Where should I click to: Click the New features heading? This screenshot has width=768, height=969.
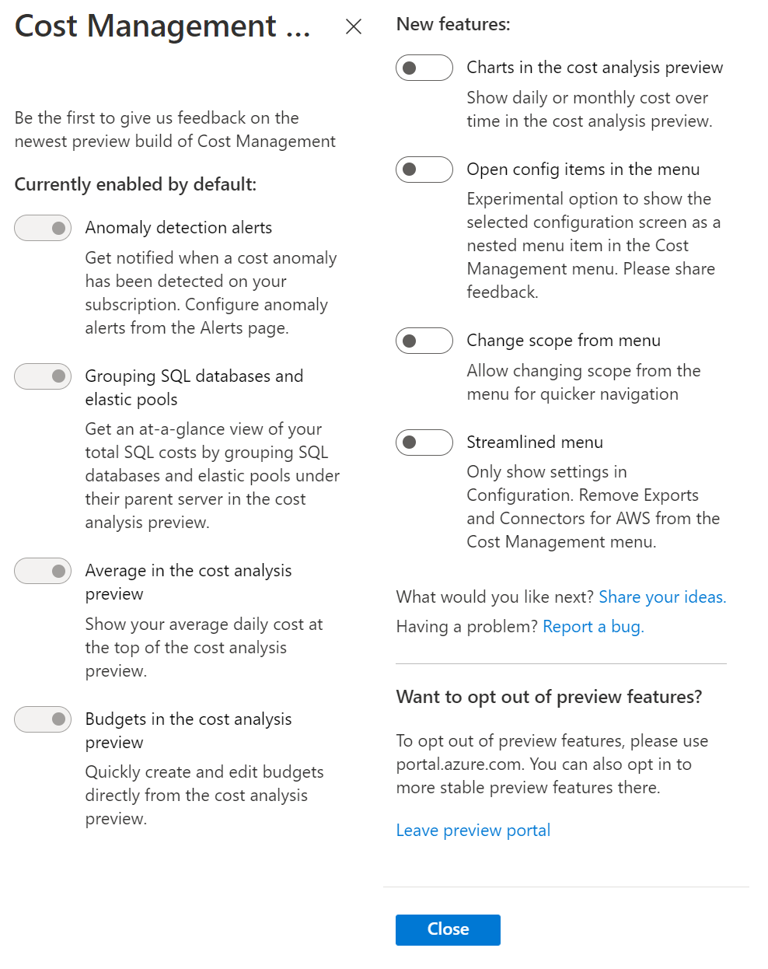click(x=453, y=24)
